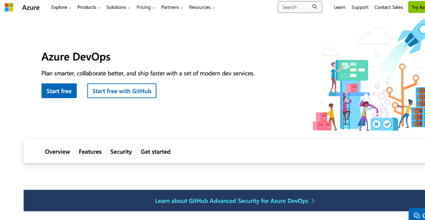This screenshot has width=425, height=220.
Task: Expand the Explore menu
Action: click(x=61, y=7)
